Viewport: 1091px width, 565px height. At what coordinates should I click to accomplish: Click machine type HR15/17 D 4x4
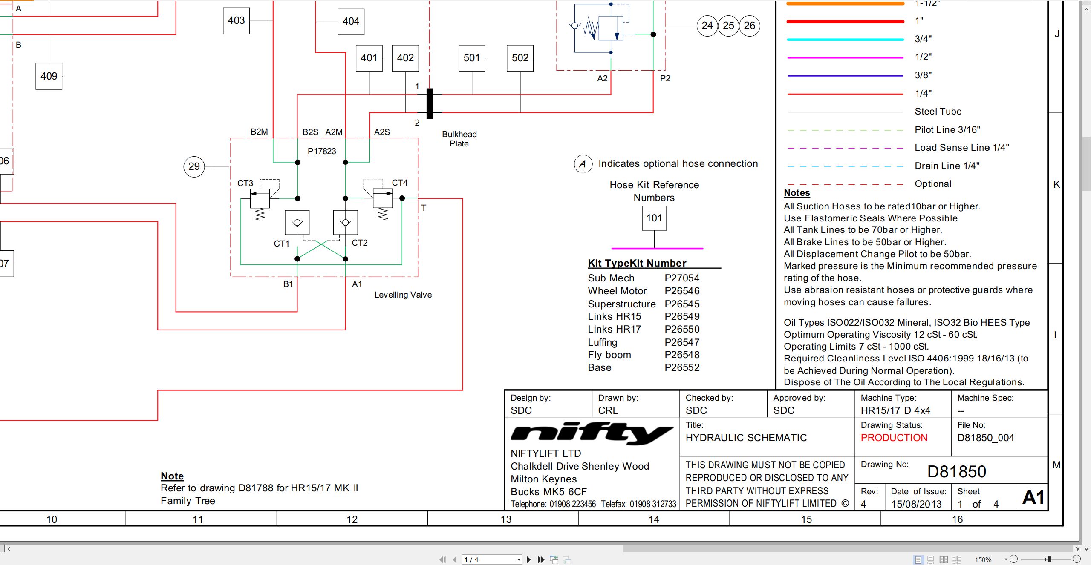click(x=895, y=410)
